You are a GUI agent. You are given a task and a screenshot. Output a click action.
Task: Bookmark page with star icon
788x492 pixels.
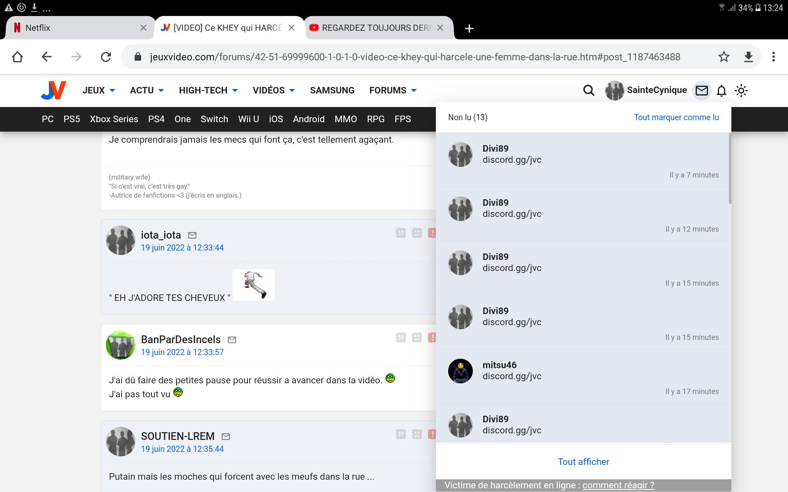click(x=724, y=57)
